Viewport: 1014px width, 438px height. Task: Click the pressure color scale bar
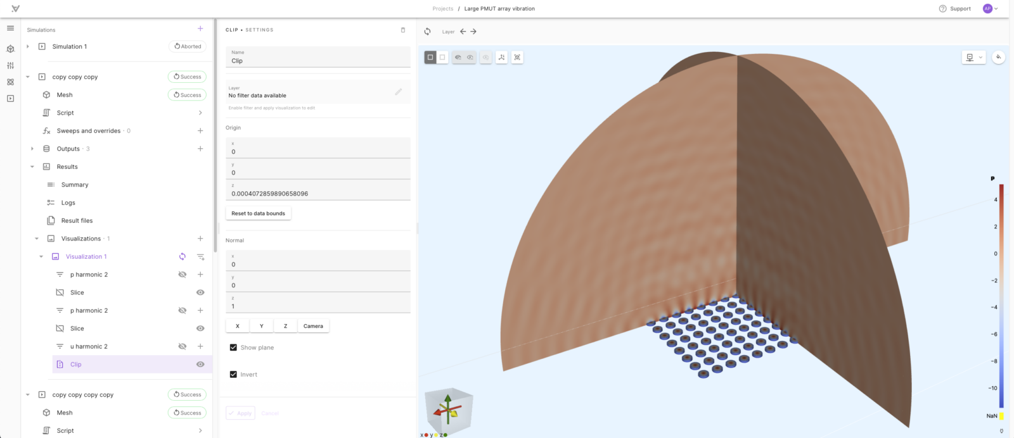click(x=1001, y=296)
